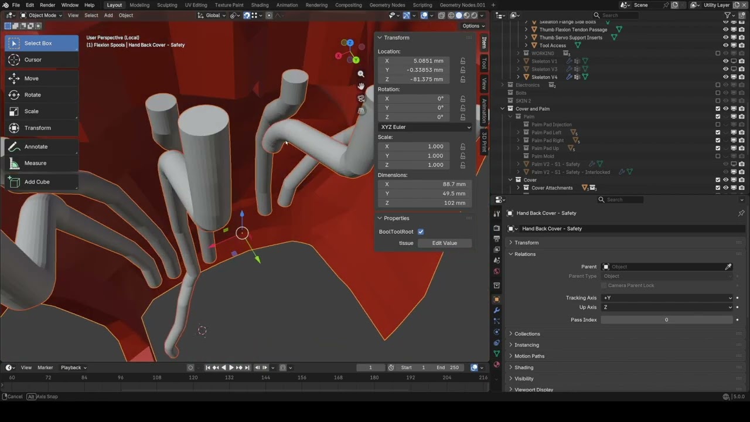The image size is (750, 422).
Task: Activate the Scale tool
Action: point(31,111)
